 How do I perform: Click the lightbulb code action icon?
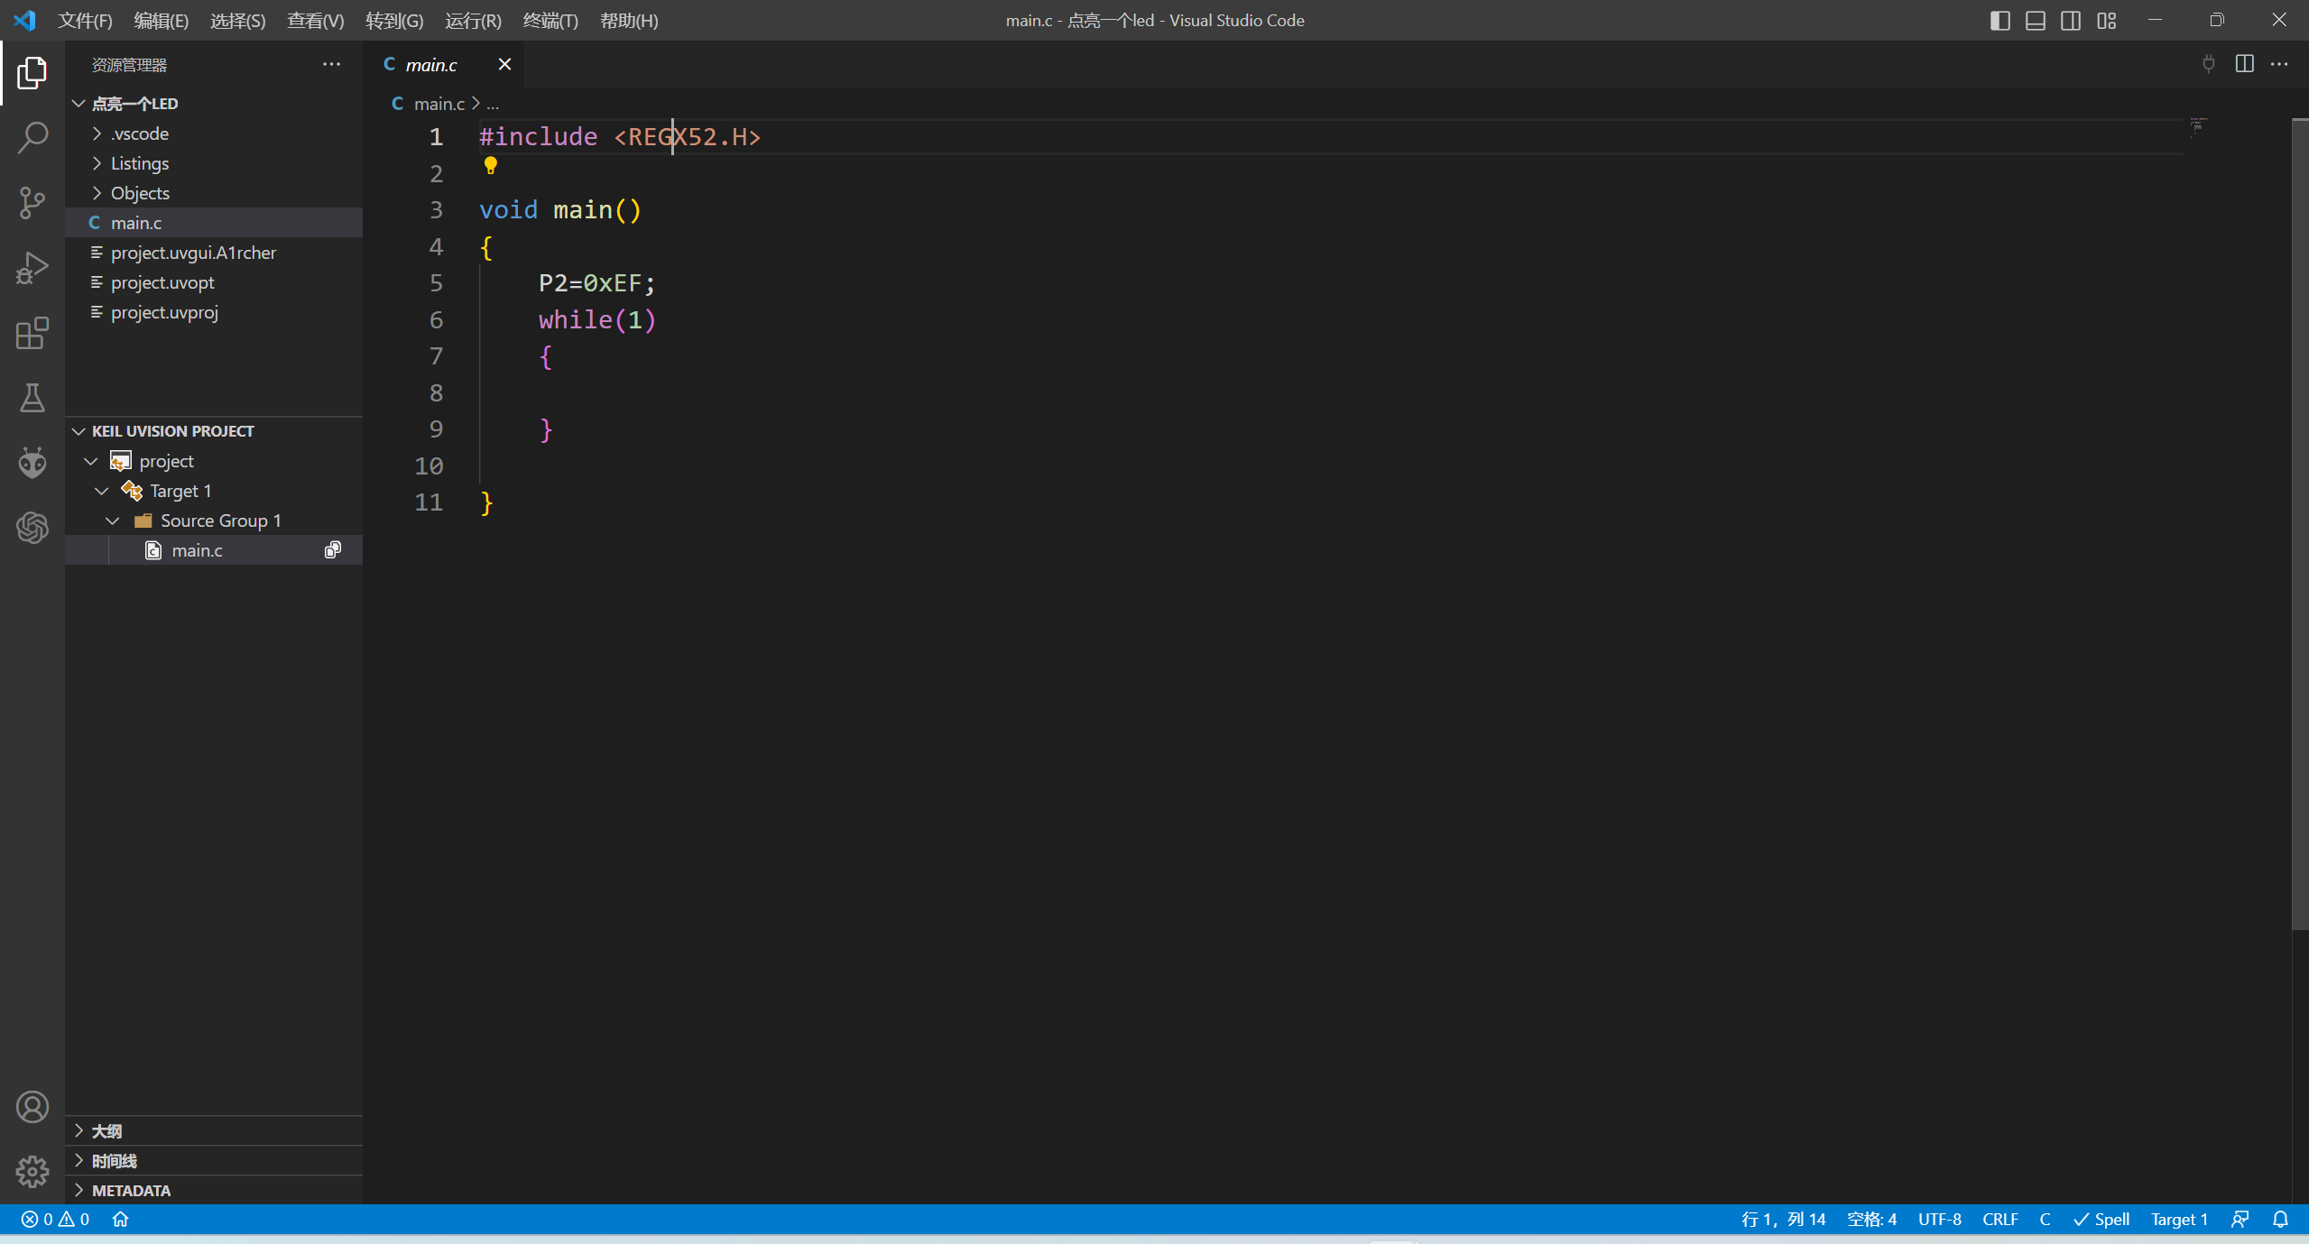click(x=491, y=166)
